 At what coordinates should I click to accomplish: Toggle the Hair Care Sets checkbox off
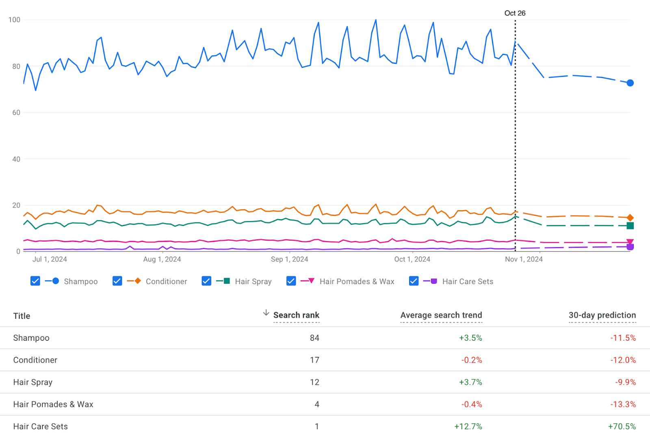click(x=413, y=281)
